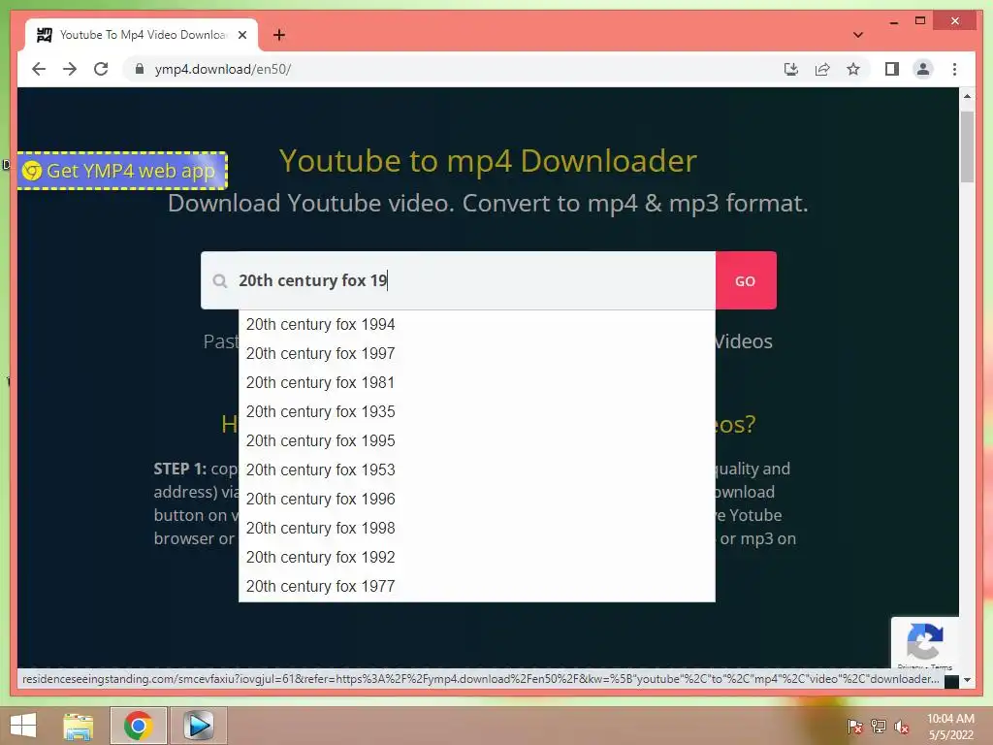993x745 pixels.
Task: Choose suggestion 20th century fox 1953
Action: 477,470
